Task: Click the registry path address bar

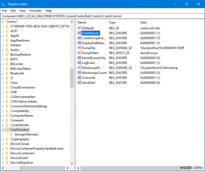Action: pos(102,16)
